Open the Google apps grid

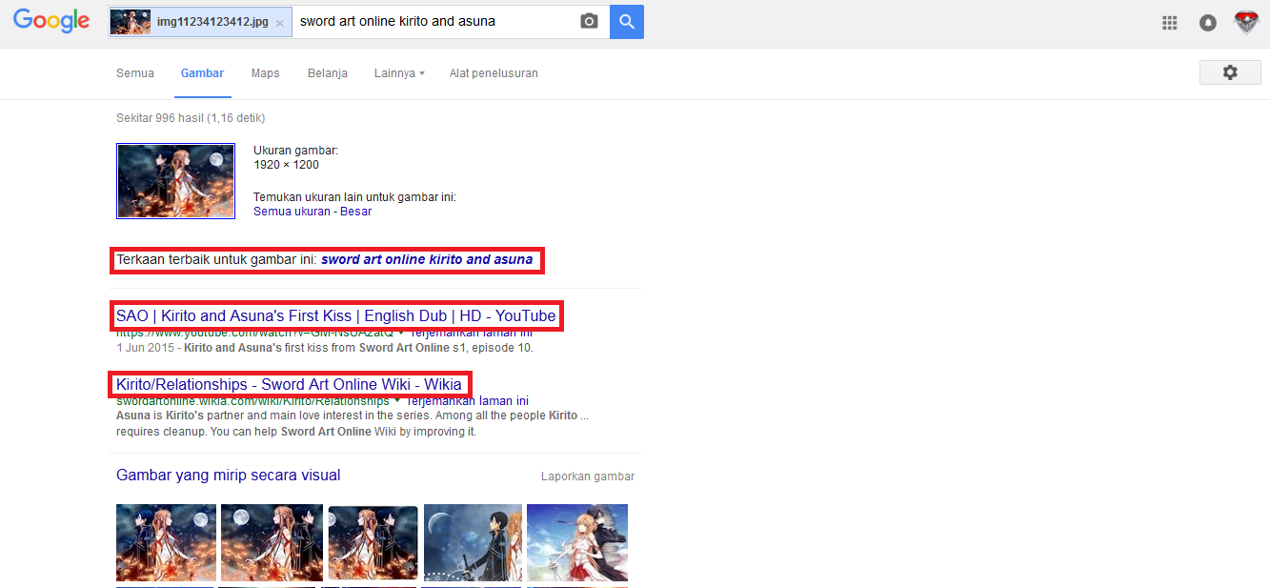tap(1170, 23)
